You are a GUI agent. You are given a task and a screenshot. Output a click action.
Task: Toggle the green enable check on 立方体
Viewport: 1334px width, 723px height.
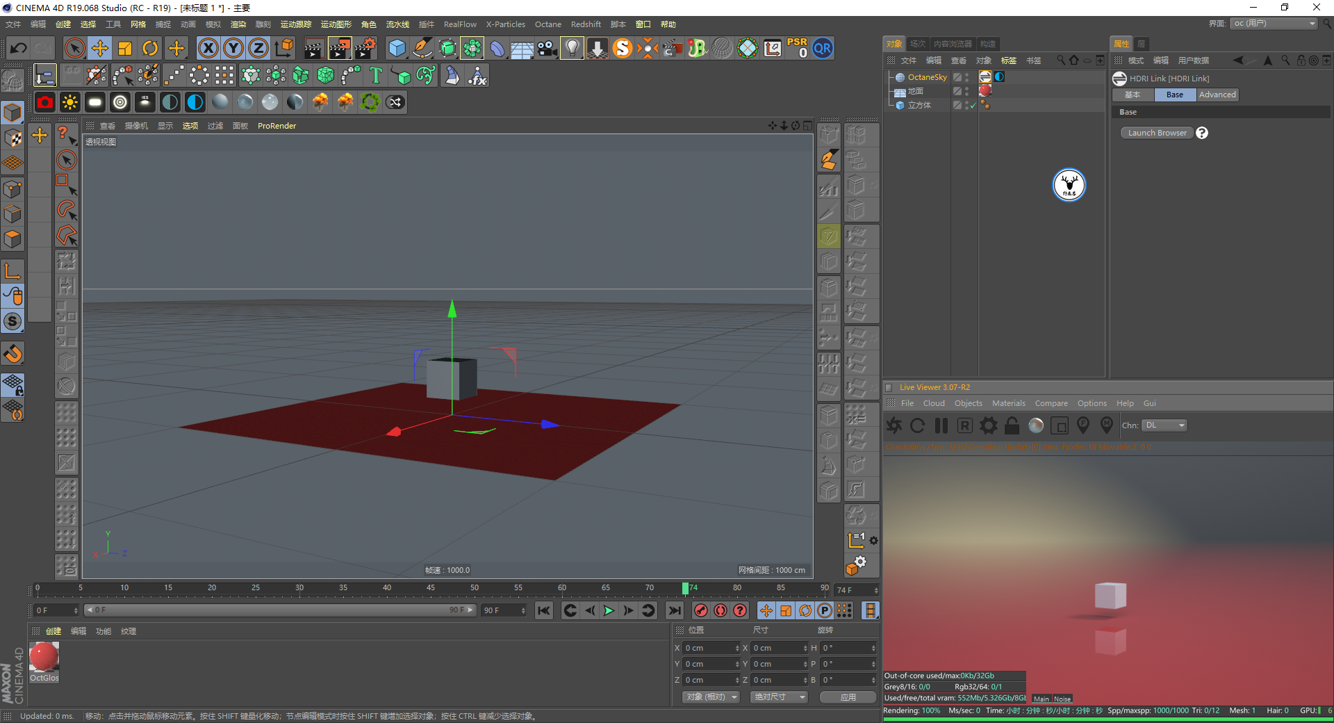[973, 105]
